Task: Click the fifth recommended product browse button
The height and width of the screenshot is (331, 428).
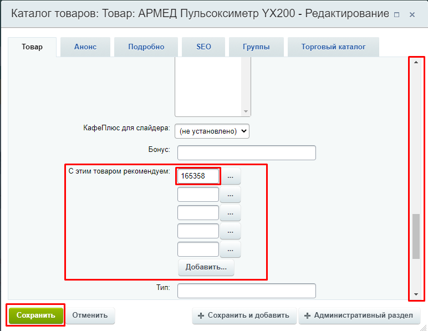Action: (x=230, y=249)
